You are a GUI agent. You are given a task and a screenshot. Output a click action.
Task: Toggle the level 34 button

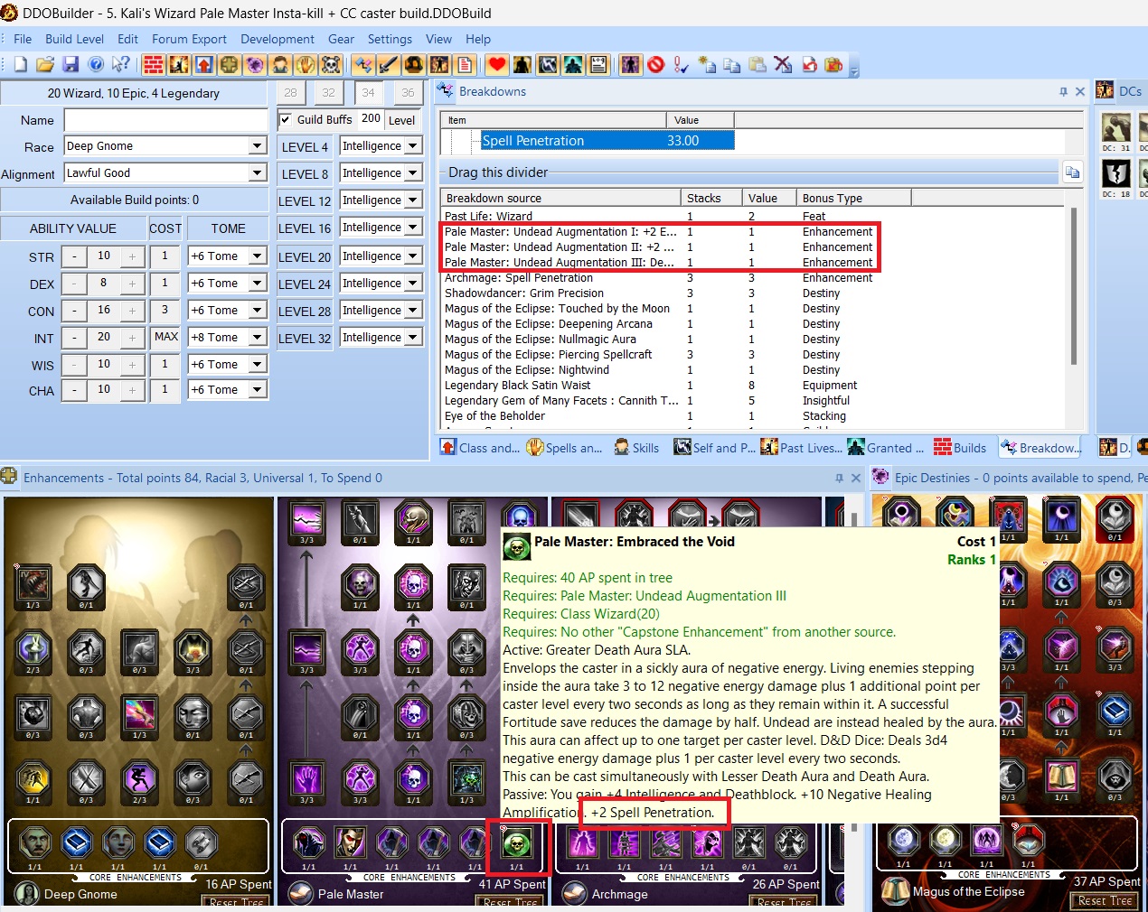(x=368, y=92)
